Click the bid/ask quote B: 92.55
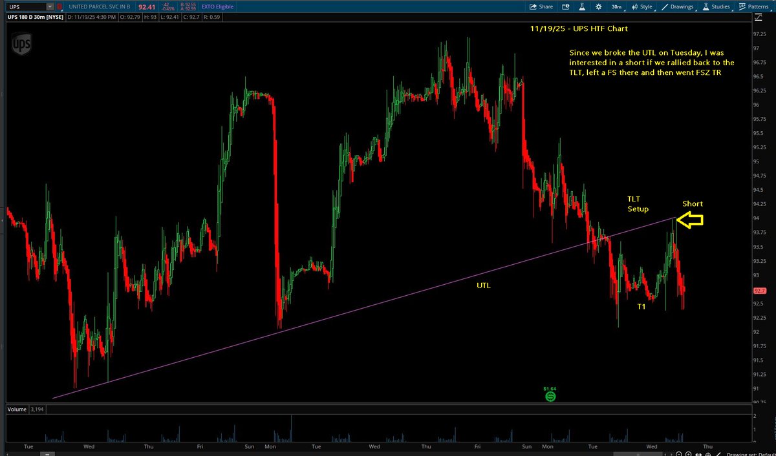Viewport: 776px width, 456px height. pos(188,5)
